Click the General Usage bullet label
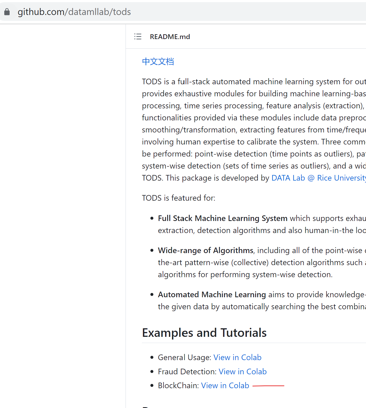Image resolution: width=366 pixels, height=408 pixels. click(185, 357)
